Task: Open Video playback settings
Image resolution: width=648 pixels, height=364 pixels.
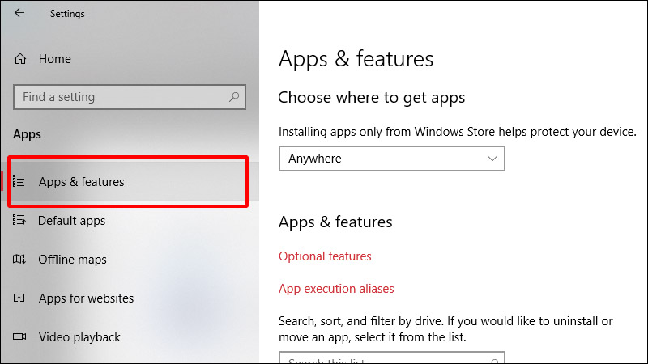Action: click(128, 336)
